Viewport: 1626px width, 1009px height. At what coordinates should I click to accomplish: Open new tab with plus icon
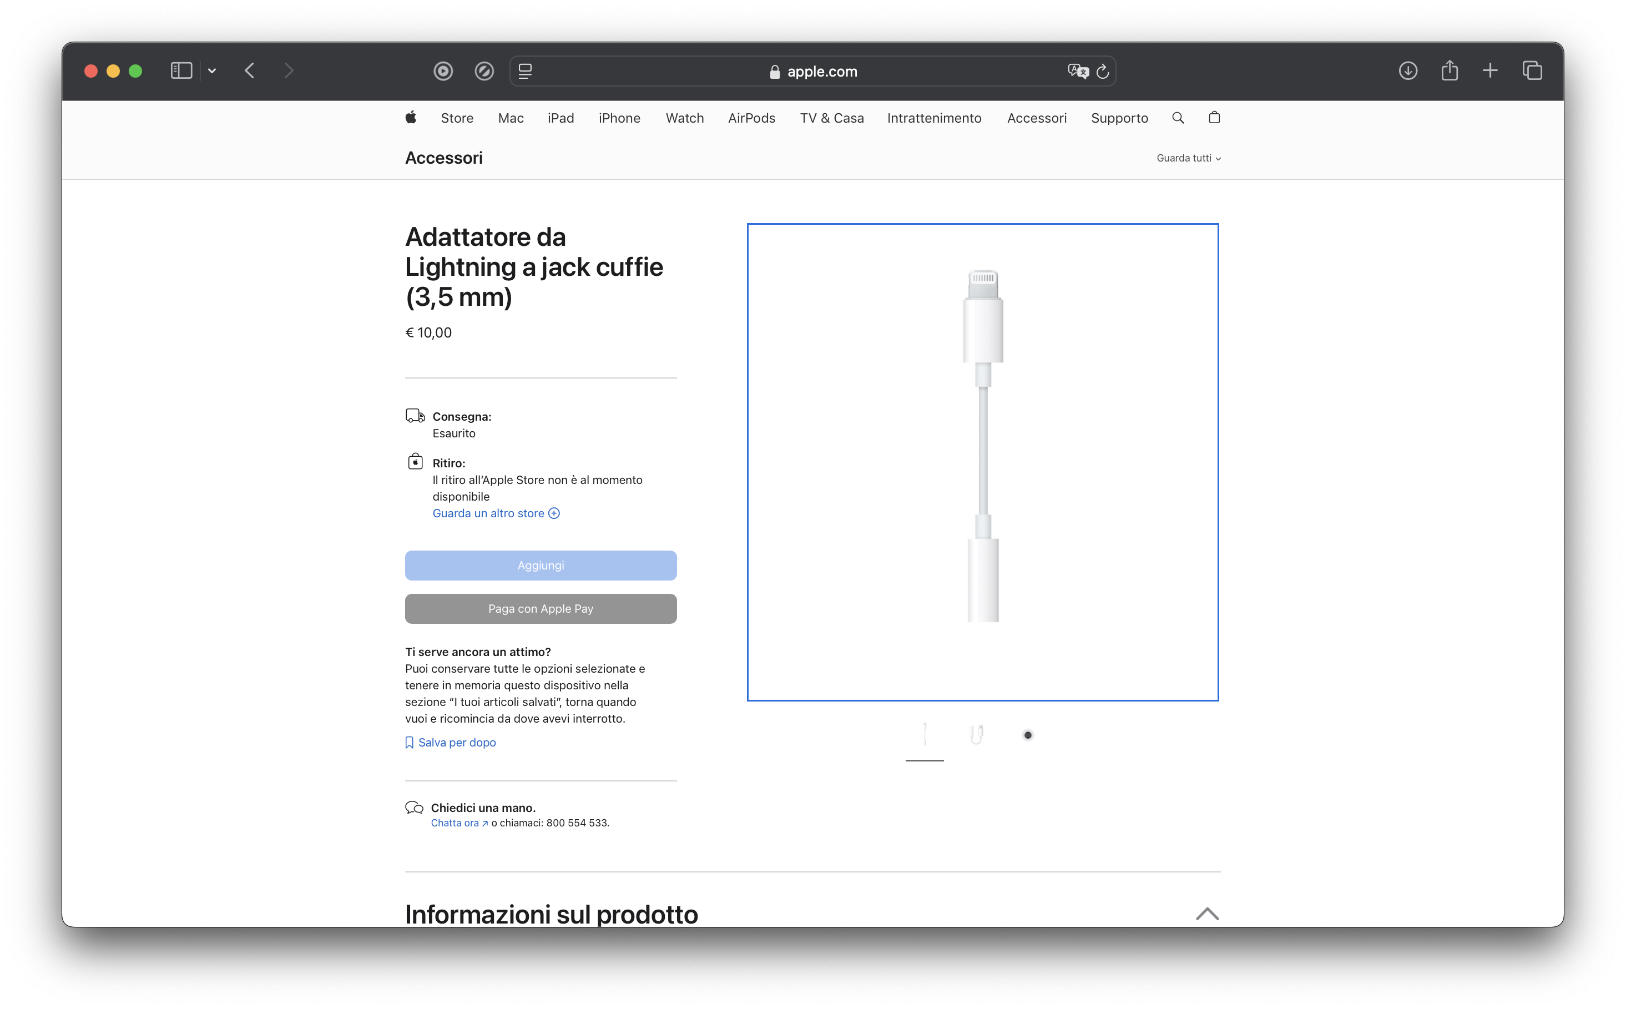tap(1490, 70)
